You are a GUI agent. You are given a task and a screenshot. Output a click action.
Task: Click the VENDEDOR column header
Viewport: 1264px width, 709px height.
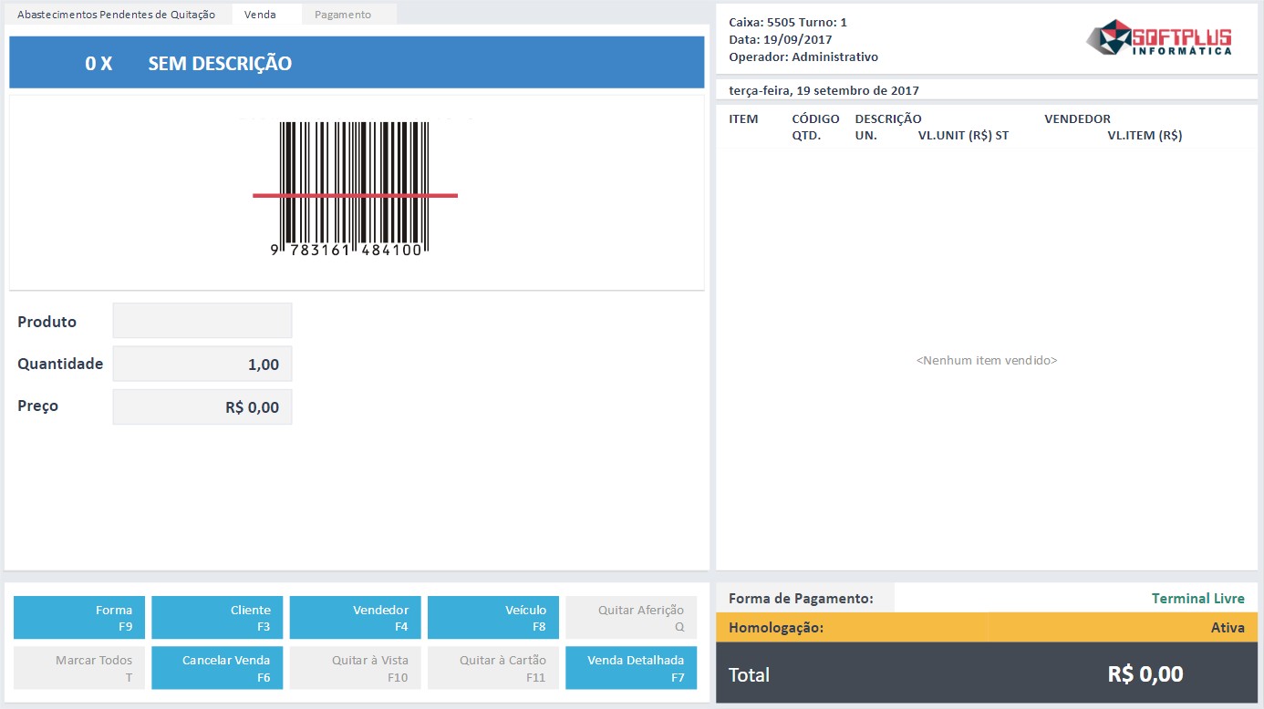1077,118
